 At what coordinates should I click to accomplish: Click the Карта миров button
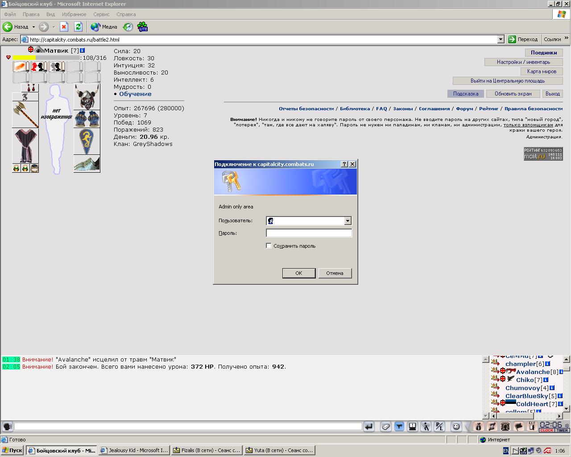542,71
